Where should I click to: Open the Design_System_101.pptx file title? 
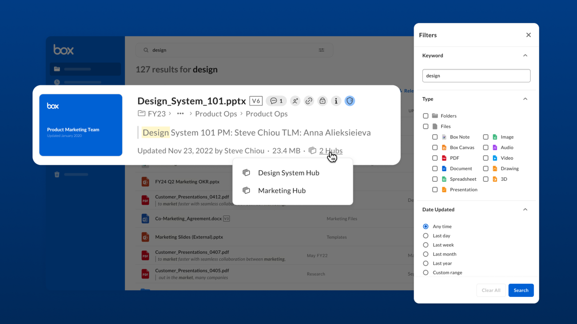[x=191, y=101]
